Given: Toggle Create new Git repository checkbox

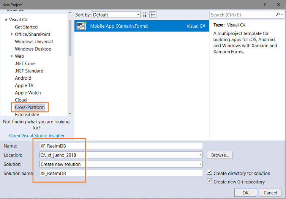Looking at the screenshot, I should [209, 181].
